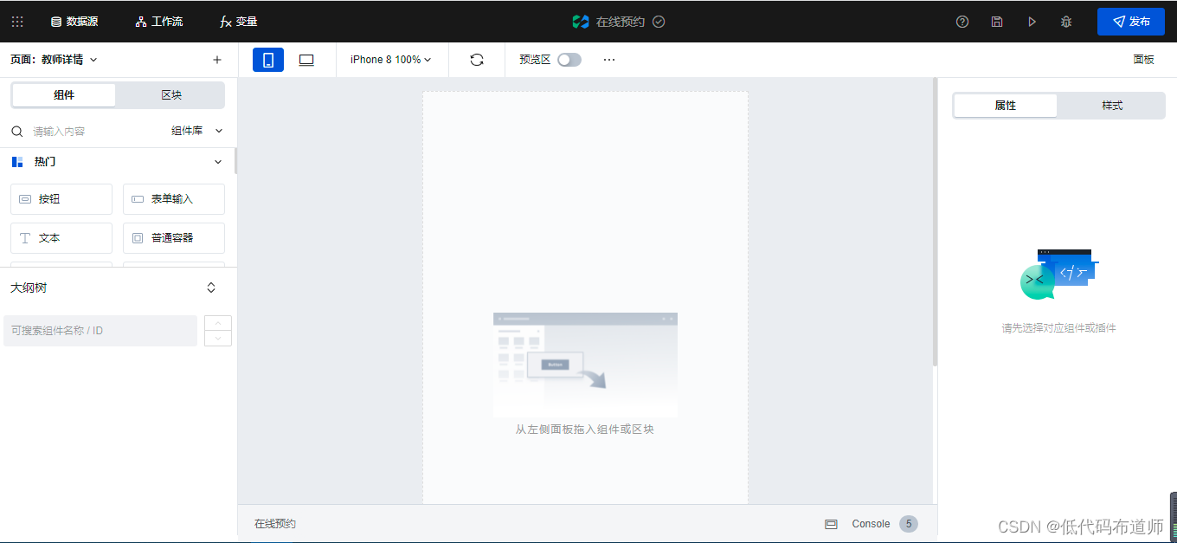The image size is (1177, 543).
Task: Switch to desktop PC view
Action: click(306, 60)
